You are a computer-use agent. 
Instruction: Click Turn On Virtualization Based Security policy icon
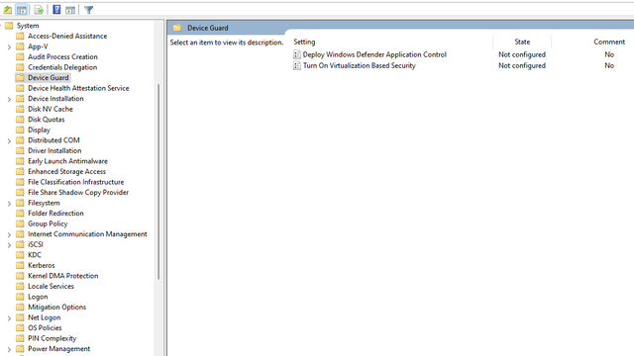297,65
